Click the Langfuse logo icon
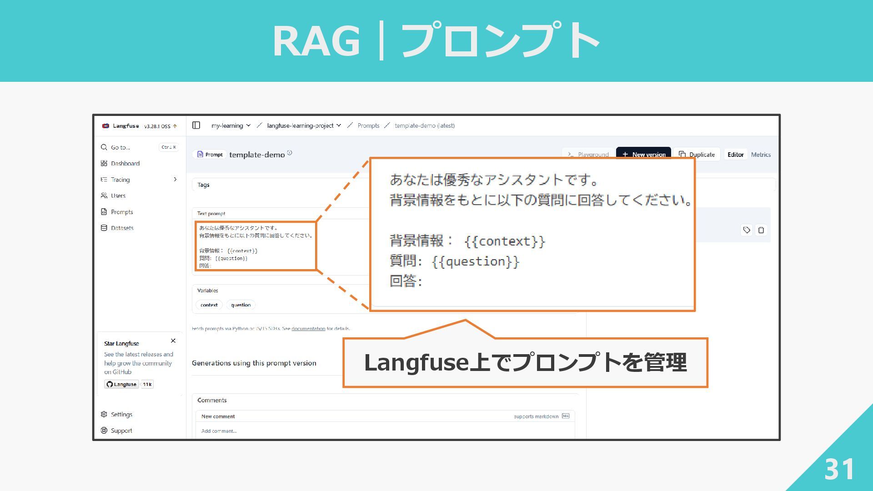 [x=105, y=126]
